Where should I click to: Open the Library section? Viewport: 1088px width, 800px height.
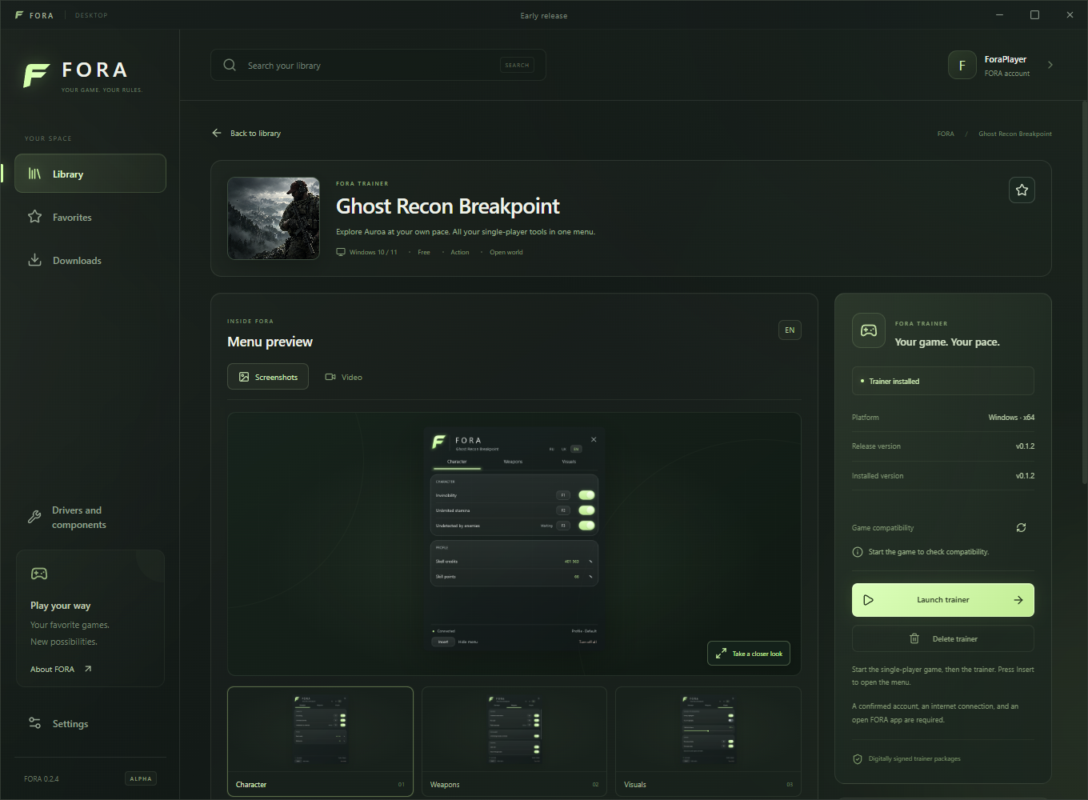pyautogui.click(x=90, y=174)
